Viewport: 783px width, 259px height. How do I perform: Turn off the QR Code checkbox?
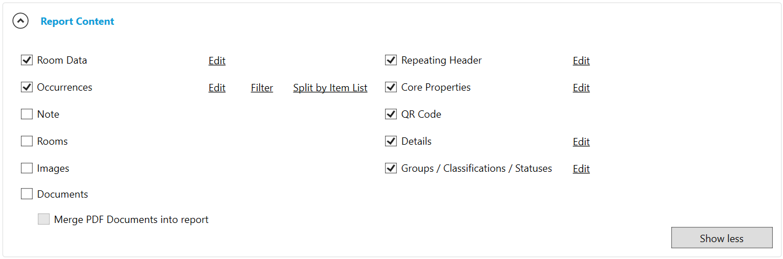[x=391, y=114]
